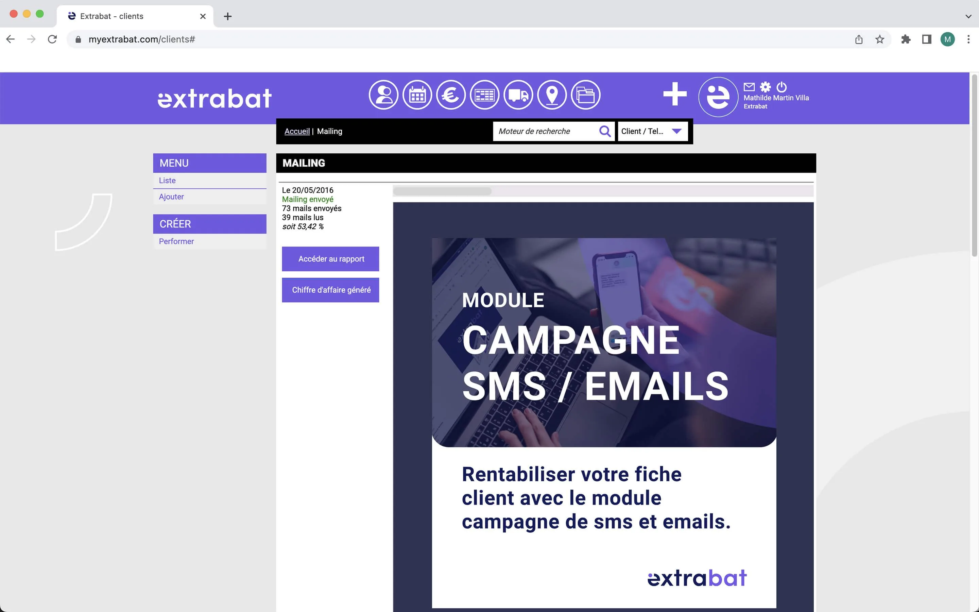Click the "Le 20/05/2016" date text

(x=307, y=190)
